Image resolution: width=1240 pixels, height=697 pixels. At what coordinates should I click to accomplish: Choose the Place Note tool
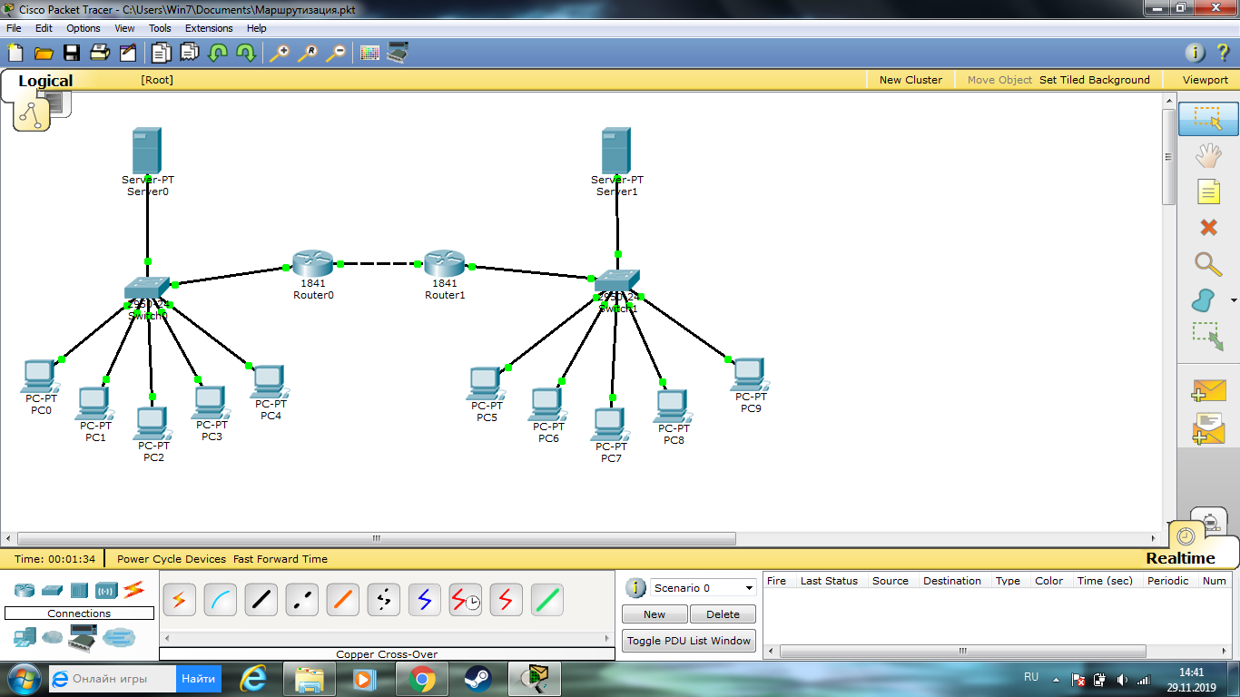click(x=1208, y=191)
